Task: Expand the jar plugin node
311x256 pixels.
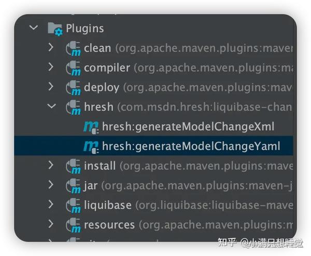Action: pyautogui.click(x=51, y=185)
